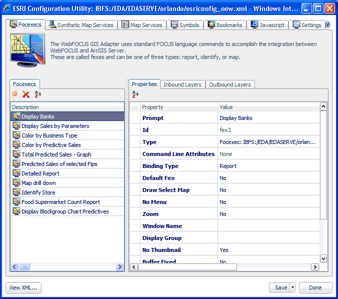
Task: Click the Default Fex value No
Action: pos(268,178)
